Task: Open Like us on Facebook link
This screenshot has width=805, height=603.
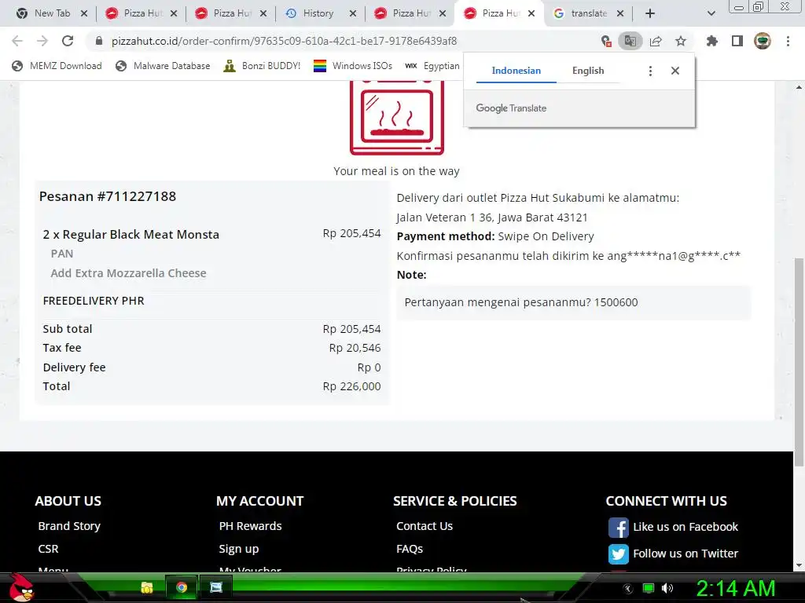Action: pyautogui.click(x=686, y=527)
